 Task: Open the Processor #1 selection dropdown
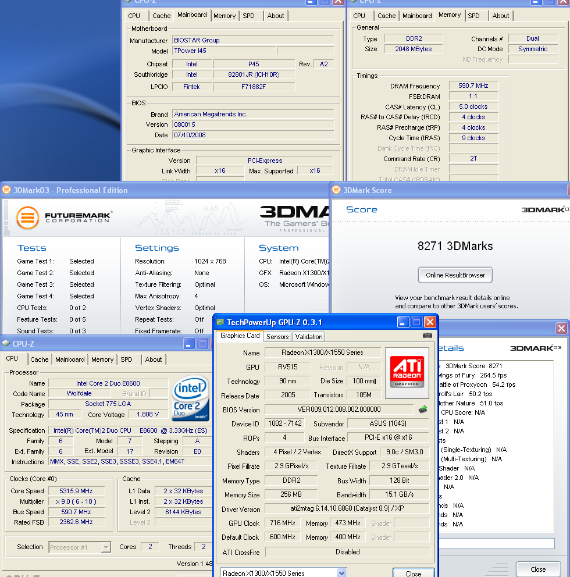tap(106, 547)
